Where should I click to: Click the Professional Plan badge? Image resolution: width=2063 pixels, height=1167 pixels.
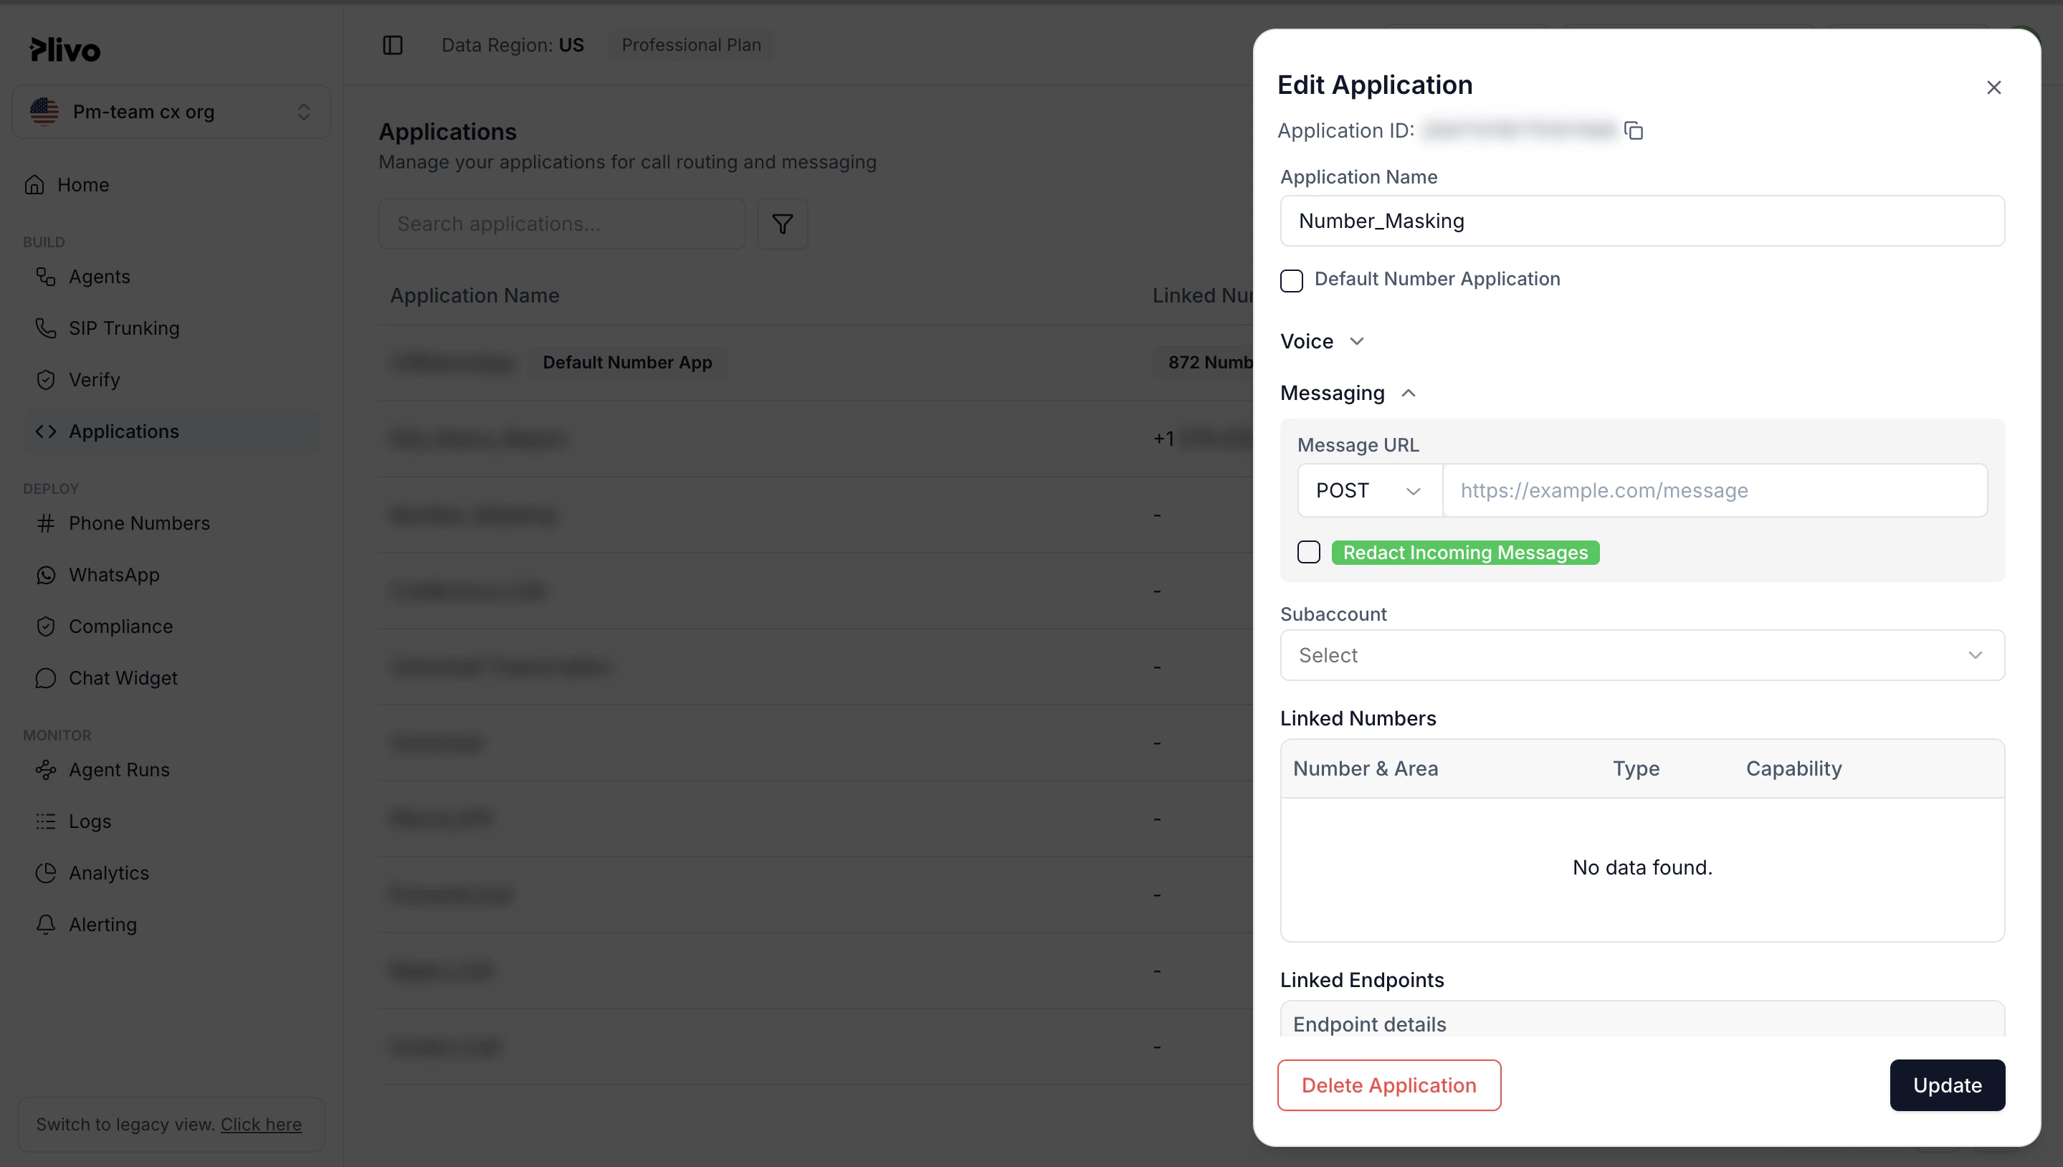[x=691, y=45]
